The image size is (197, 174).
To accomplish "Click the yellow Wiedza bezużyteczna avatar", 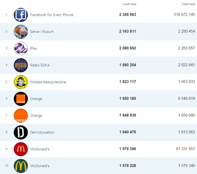I will coord(21,82).
